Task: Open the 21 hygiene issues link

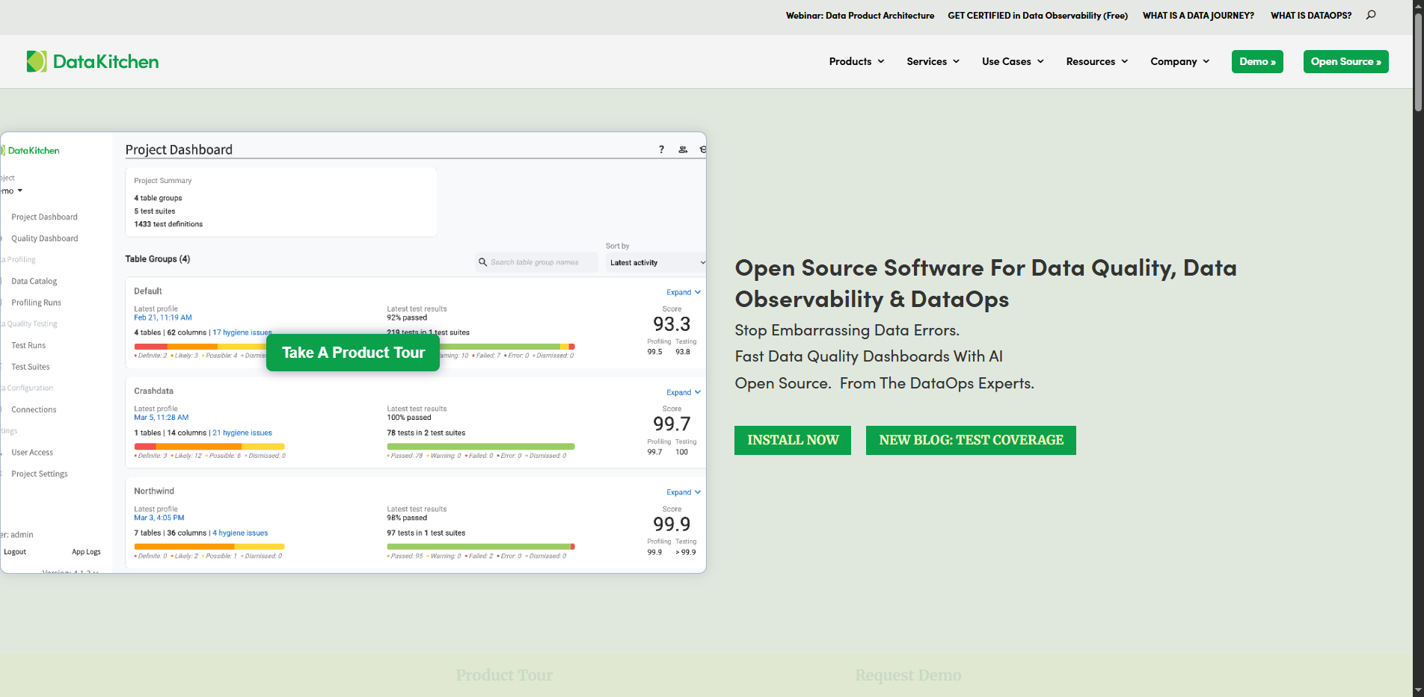Action: coord(242,433)
